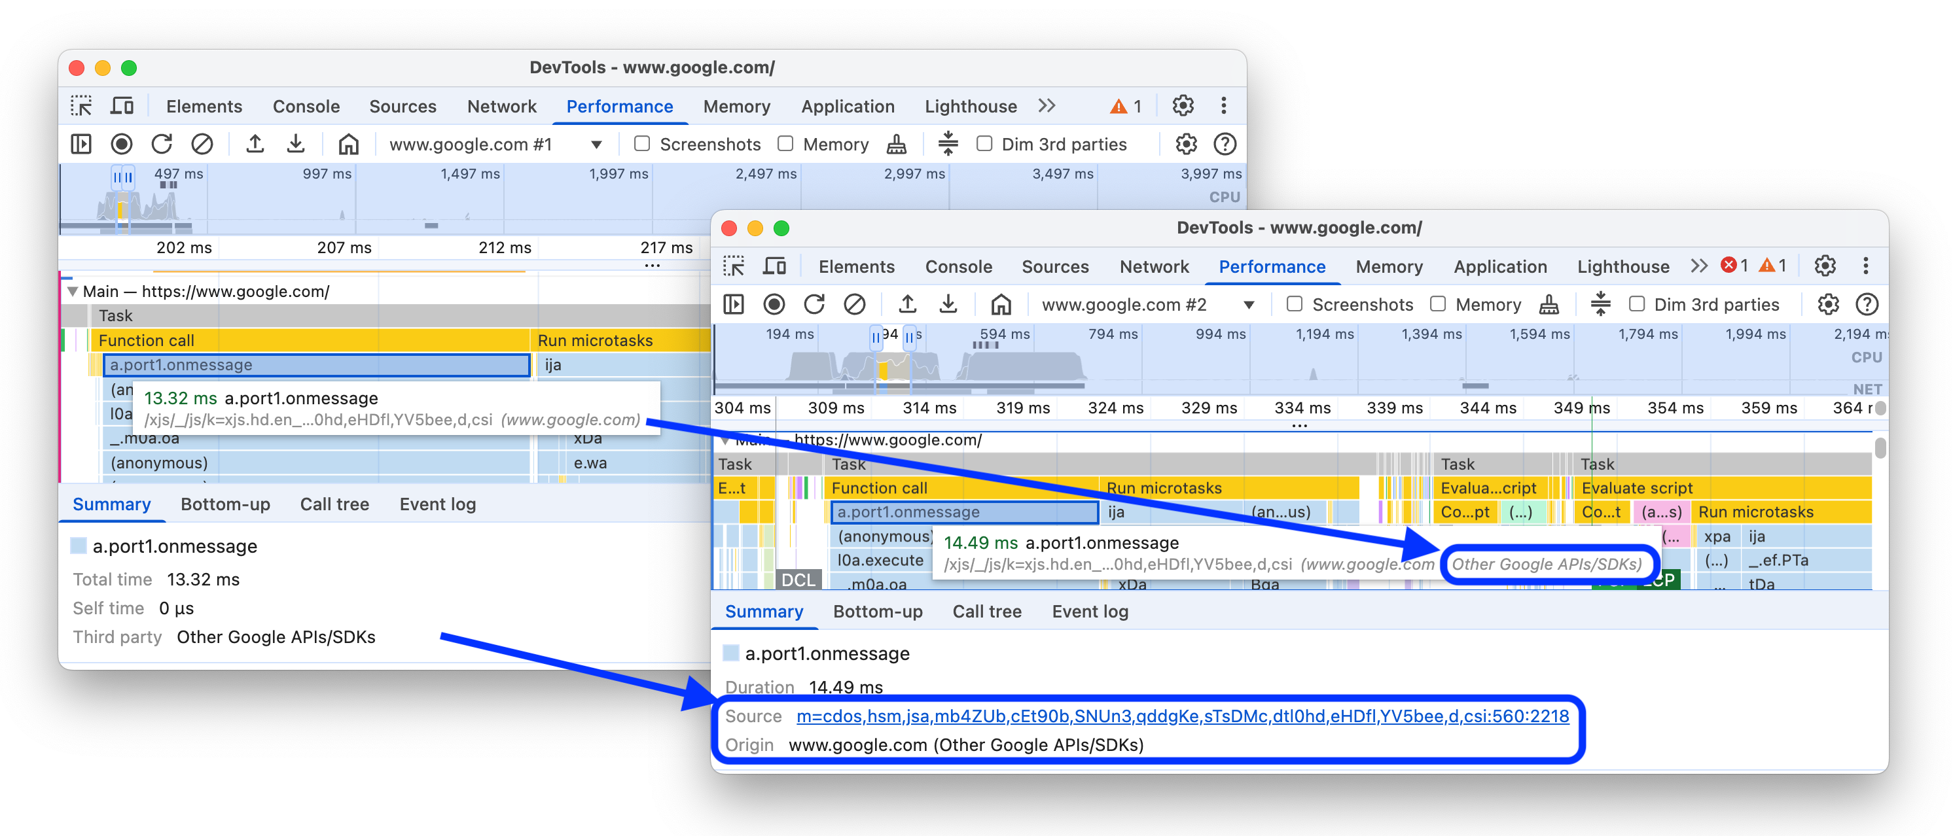This screenshot has height=836, width=1953.
Task: Open more panels with the chevron next to Lighthouse
Action: (1047, 106)
